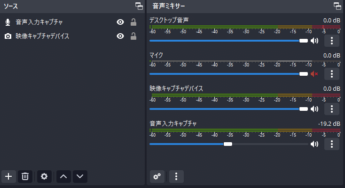The width and height of the screenshot is (345, 188).
Task: Click マイク volume slider handle
Action: [x=304, y=74]
